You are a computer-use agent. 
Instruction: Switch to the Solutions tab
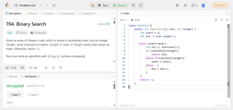pos(47,13)
